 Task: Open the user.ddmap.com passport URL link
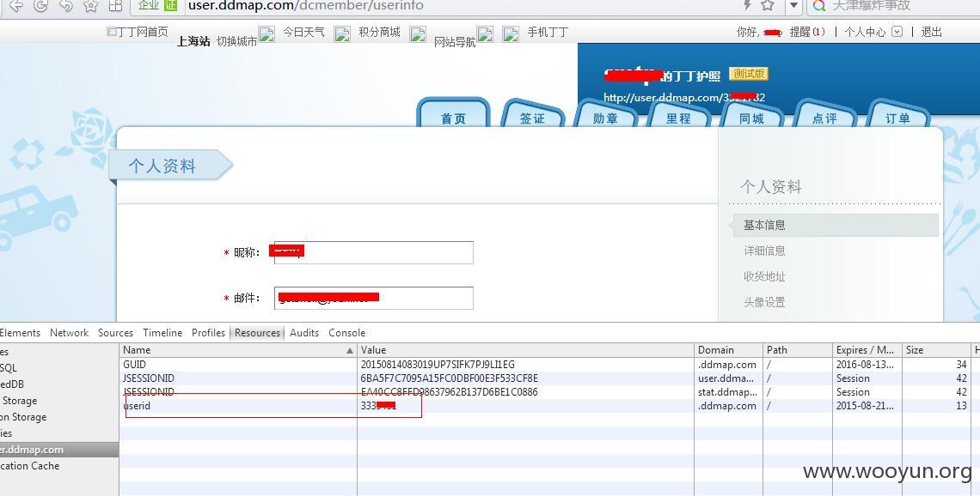[683, 97]
